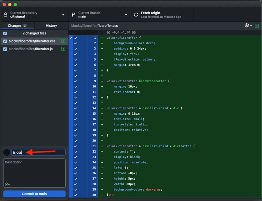Expand the Current Repository dropdown

click(x=63, y=15)
